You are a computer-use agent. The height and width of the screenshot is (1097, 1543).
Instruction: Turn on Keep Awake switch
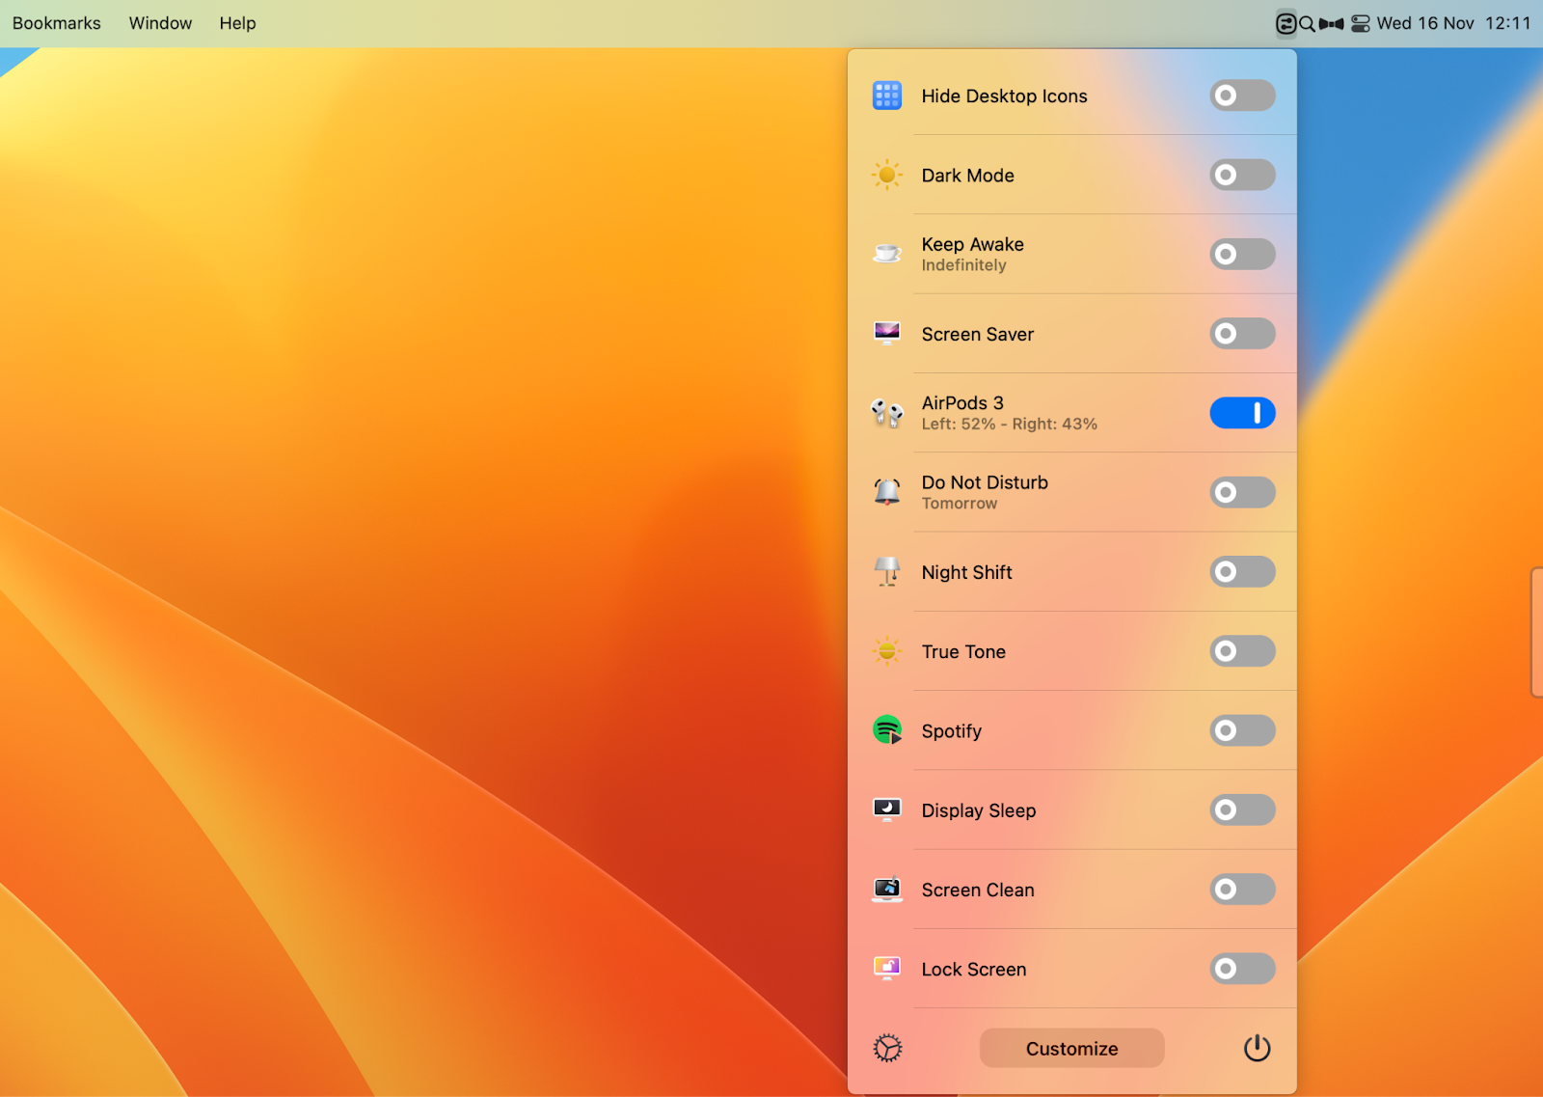pos(1242,254)
